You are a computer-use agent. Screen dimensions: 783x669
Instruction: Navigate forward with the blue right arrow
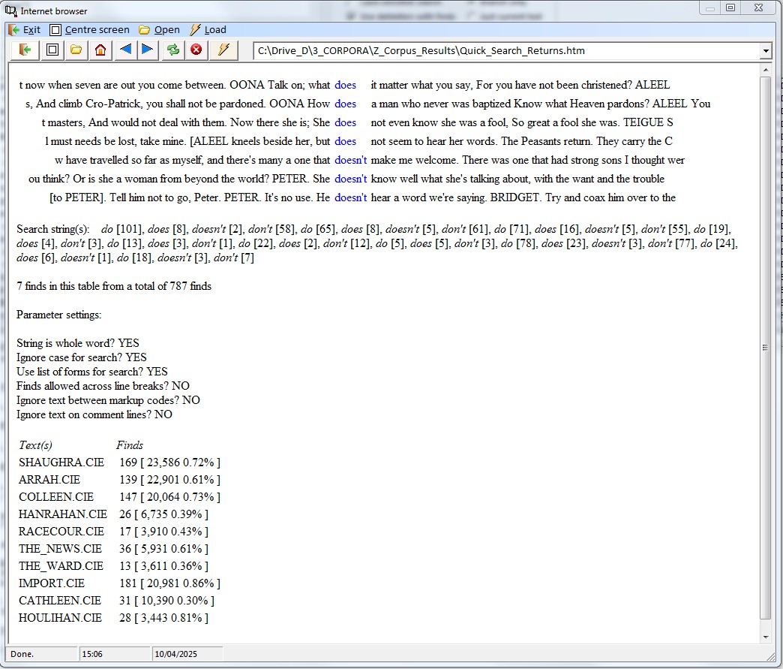[147, 50]
